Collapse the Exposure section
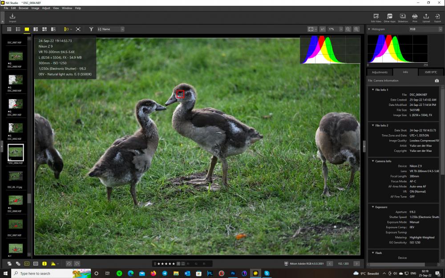This screenshot has width=445, height=278. (x=373, y=207)
